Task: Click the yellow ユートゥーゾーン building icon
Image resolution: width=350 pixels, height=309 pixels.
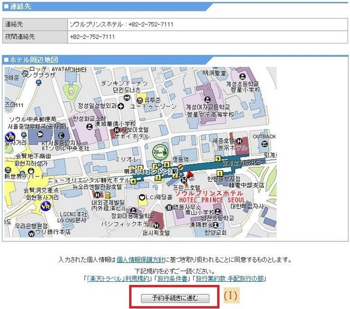Action: tap(140, 101)
